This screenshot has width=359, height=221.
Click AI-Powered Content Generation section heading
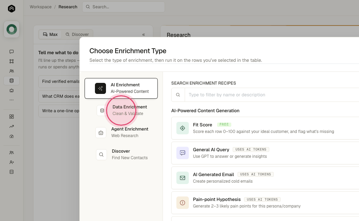pyautogui.click(x=205, y=110)
